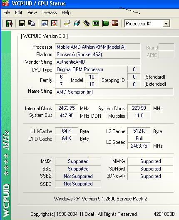Click the Processor name field
The height and width of the screenshot is (220, 179).
tap(97, 47)
